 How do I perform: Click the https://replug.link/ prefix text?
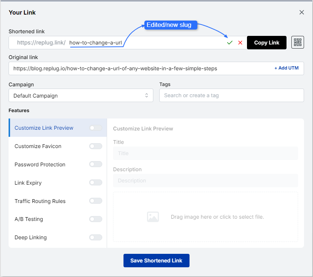[41, 43]
